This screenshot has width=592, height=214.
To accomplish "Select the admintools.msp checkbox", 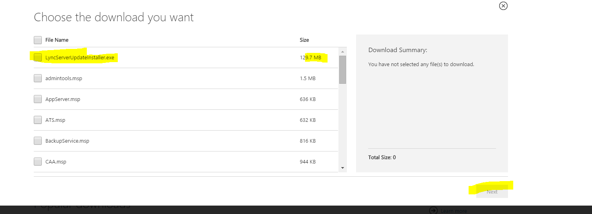I will (38, 78).
